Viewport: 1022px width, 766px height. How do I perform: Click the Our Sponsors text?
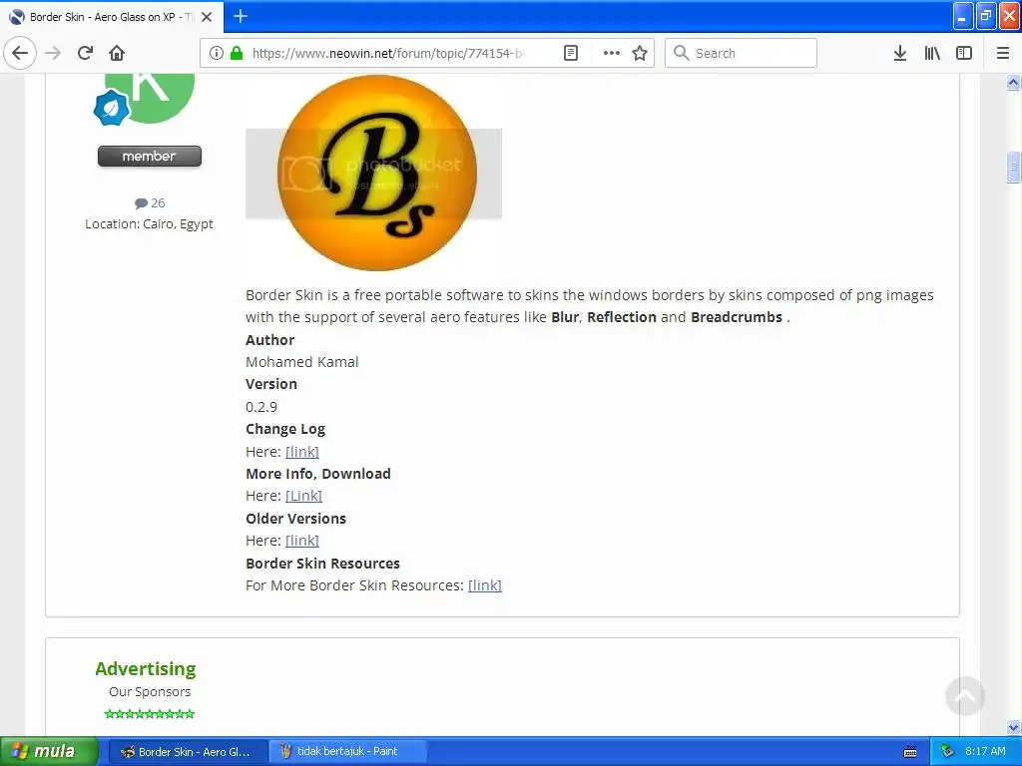coord(150,692)
